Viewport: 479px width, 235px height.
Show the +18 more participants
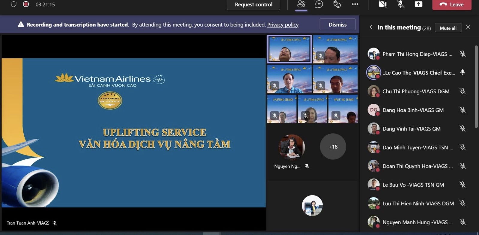(333, 147)
